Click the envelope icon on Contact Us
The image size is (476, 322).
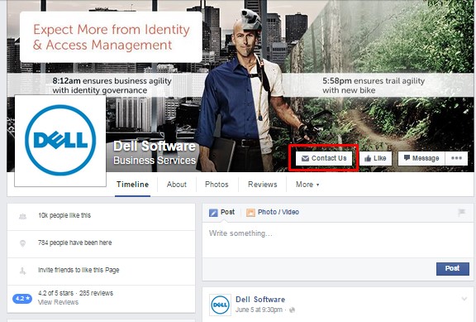[305, 158]
